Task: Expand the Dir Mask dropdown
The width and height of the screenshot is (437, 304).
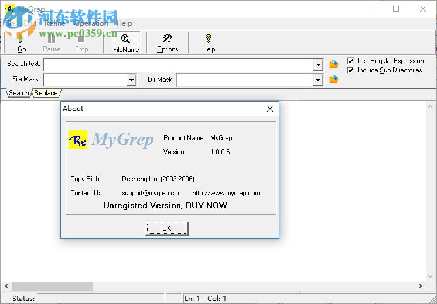Action: click(318, 80)
